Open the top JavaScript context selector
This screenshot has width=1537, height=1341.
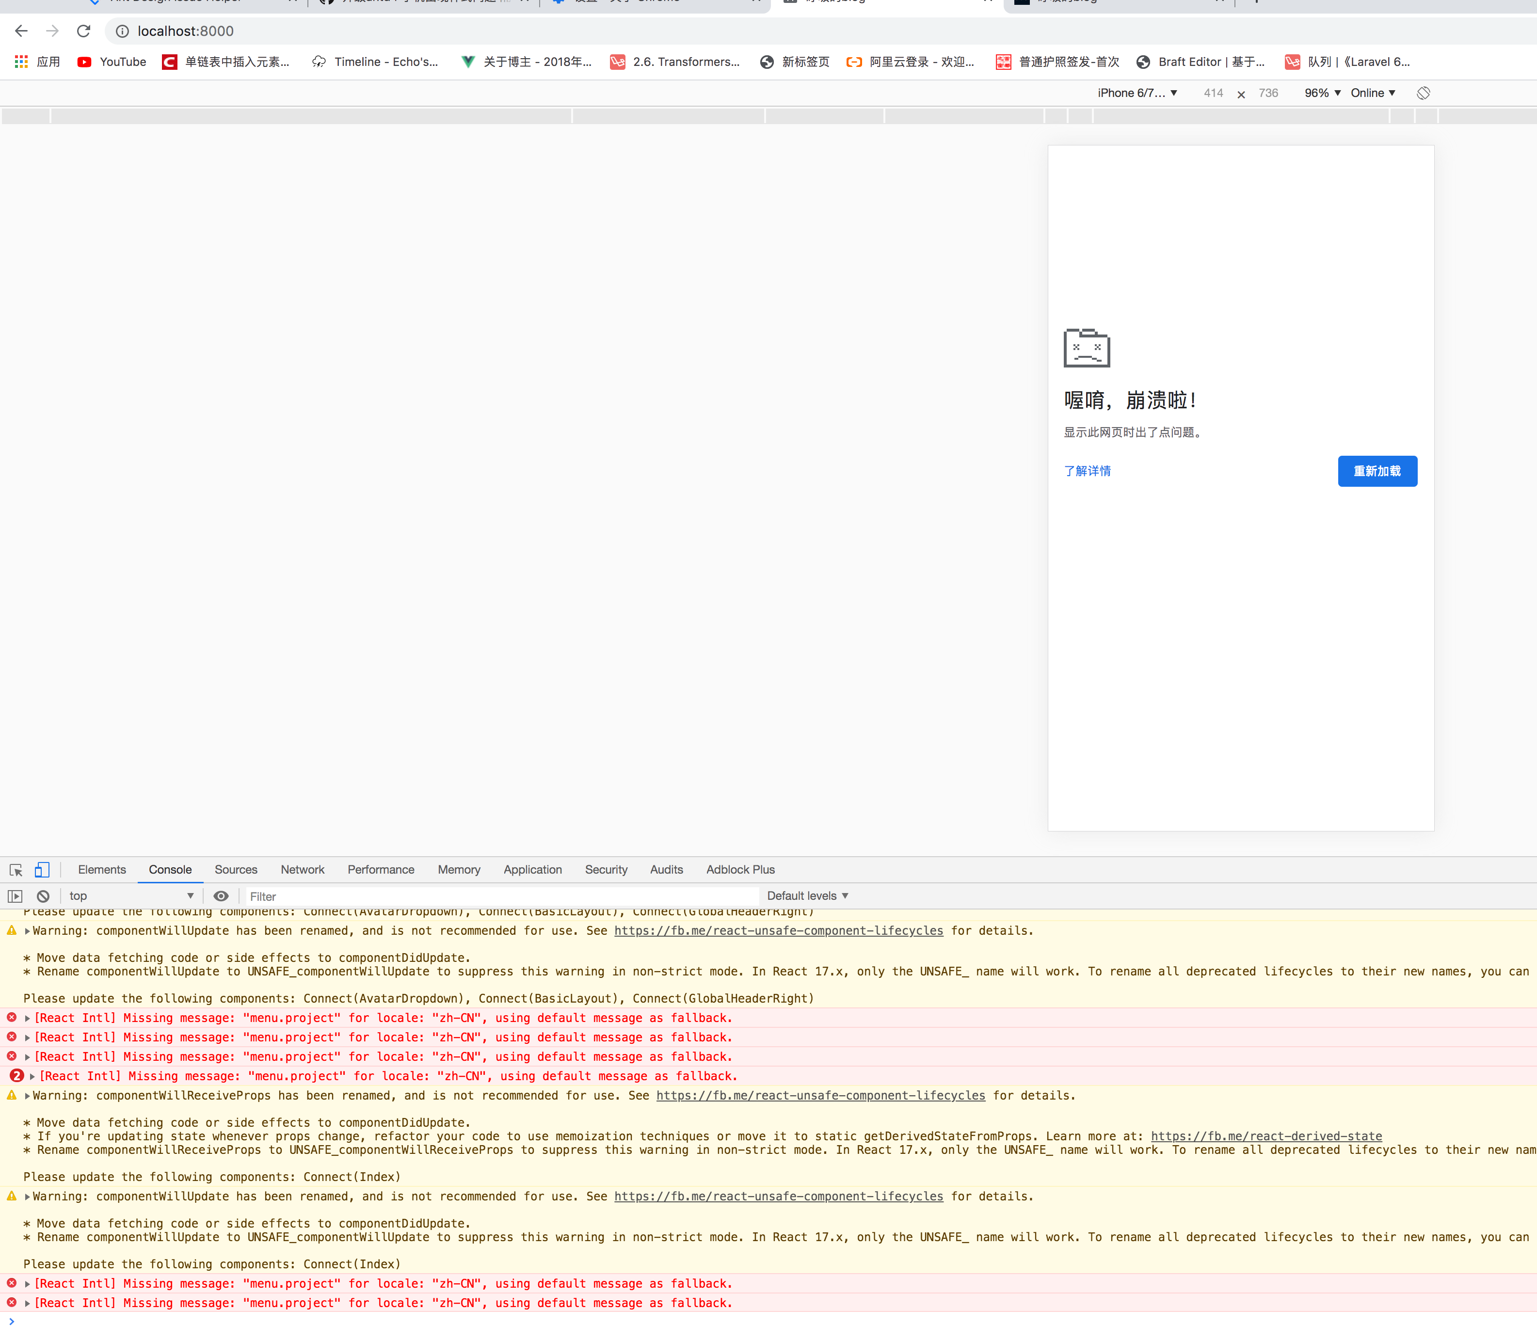coord(131,896)
